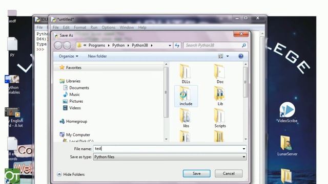Open the Run menu in the untitled window

point(94,27)
